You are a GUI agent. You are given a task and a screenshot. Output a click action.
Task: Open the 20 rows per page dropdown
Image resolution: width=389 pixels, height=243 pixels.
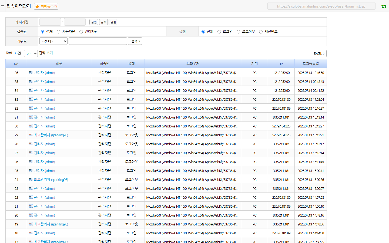[31, 53]
